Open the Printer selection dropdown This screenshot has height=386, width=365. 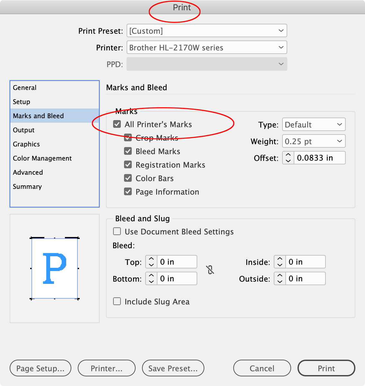[207, 47]
